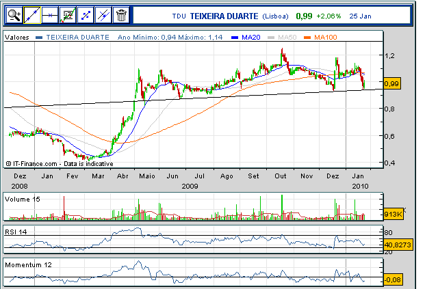Click the 2010 year label on axis

pyautogui.click(x=361, y=186)
